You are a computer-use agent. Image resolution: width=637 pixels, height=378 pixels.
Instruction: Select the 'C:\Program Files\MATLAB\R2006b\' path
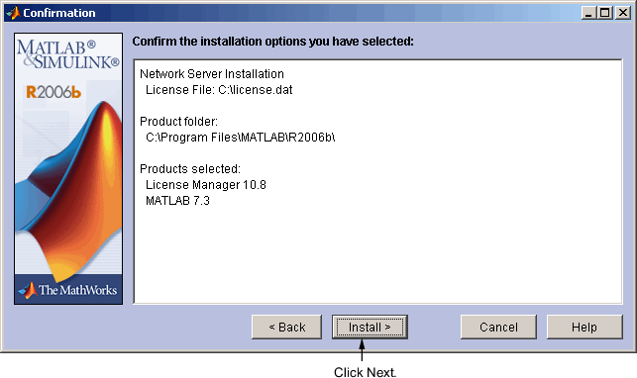tap(240, 138)
